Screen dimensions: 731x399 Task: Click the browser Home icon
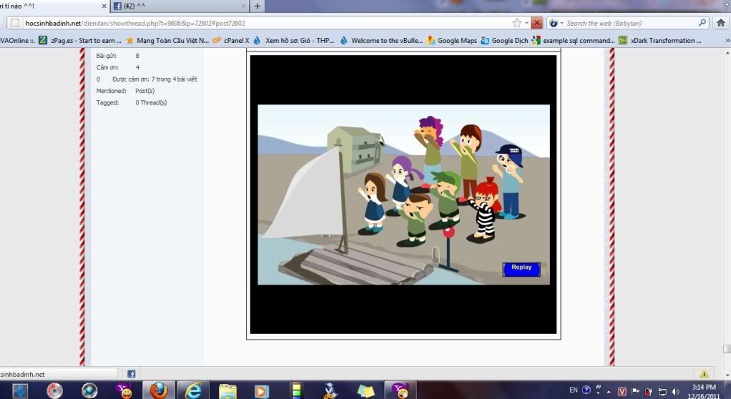pos(720,23)
